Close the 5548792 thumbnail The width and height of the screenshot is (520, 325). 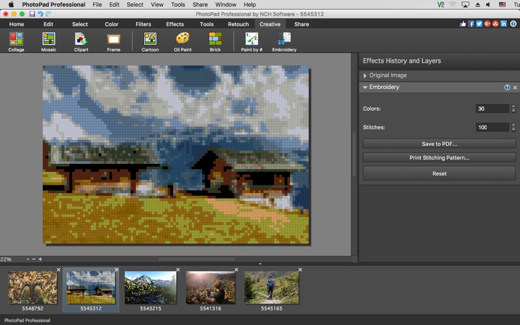pyautogui.click(x=58, y=269)
